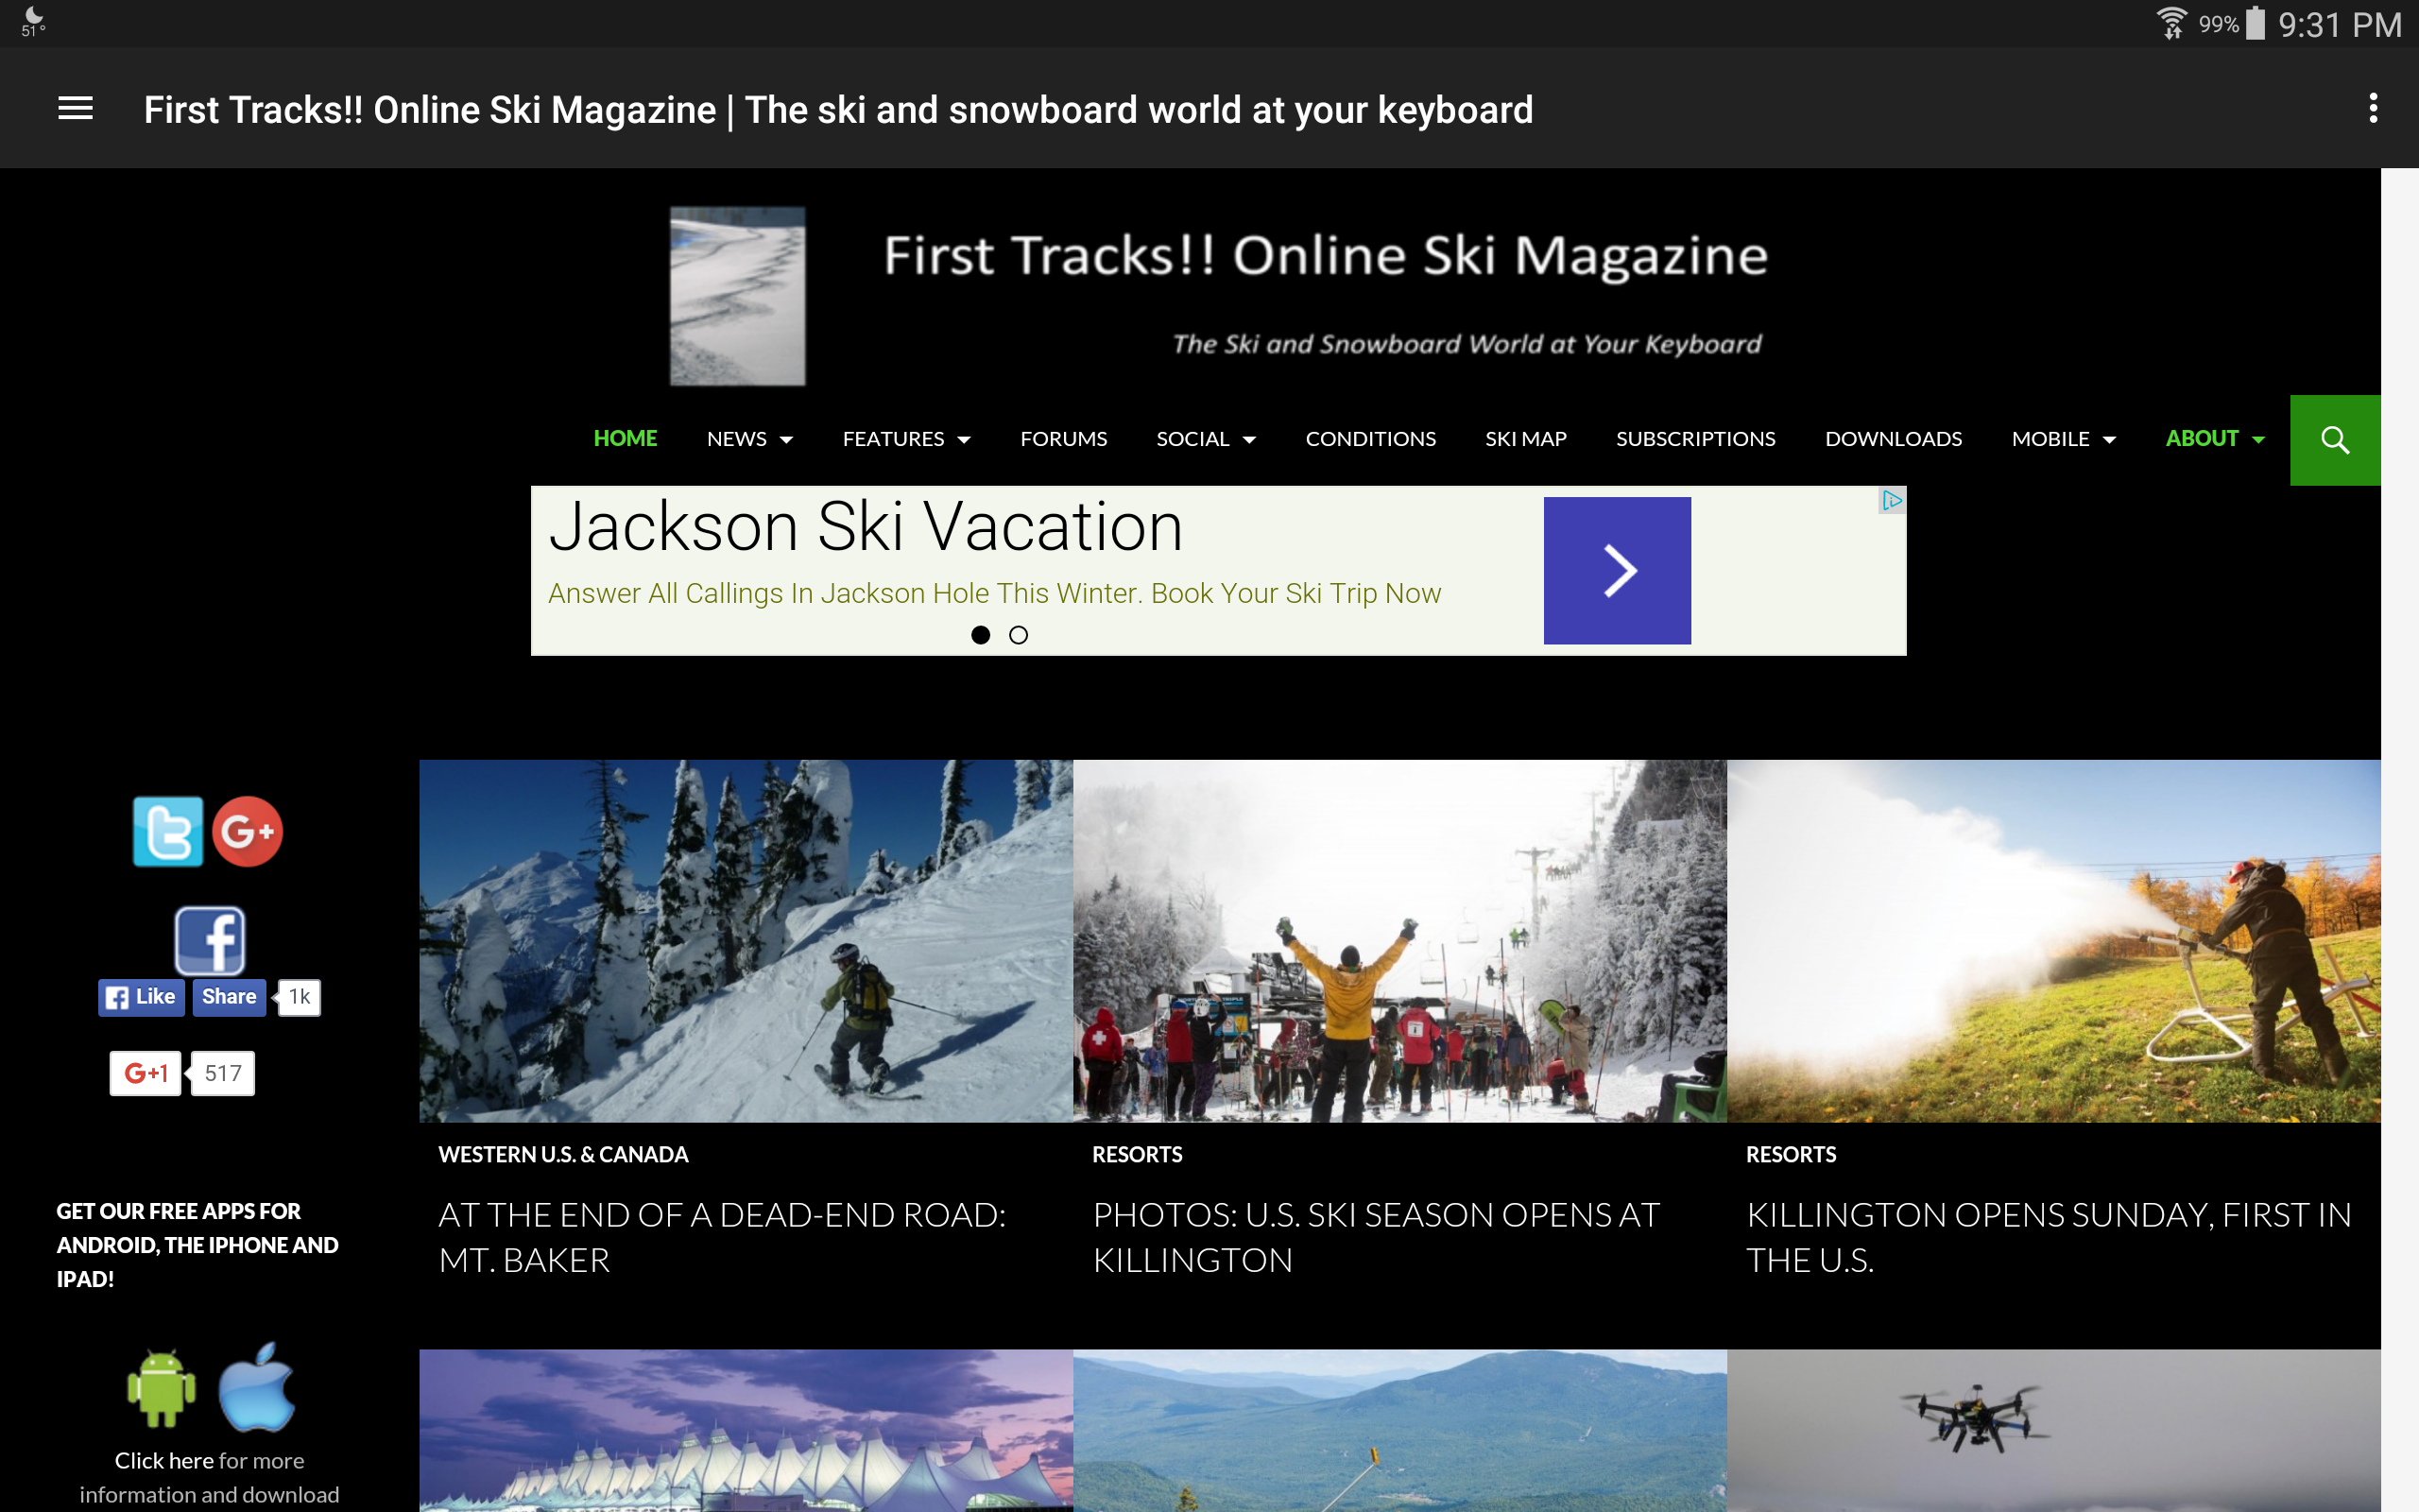The width and height of the screenshot is (2419, 1512).
Task: Go to the HOME menu item
Action: [x=626, y=439]
